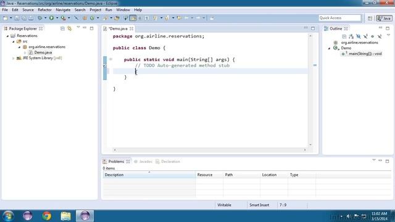
Task: Select main(String[]) : void in Outline
Action: click(365, 54)
